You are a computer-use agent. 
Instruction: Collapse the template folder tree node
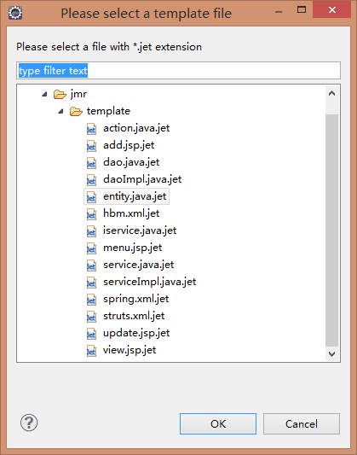[x=60, y=111]
